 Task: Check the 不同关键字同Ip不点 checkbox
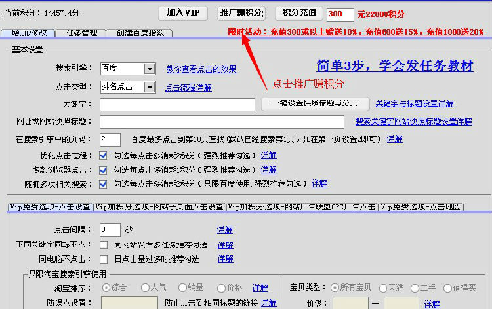coord(103,245)
